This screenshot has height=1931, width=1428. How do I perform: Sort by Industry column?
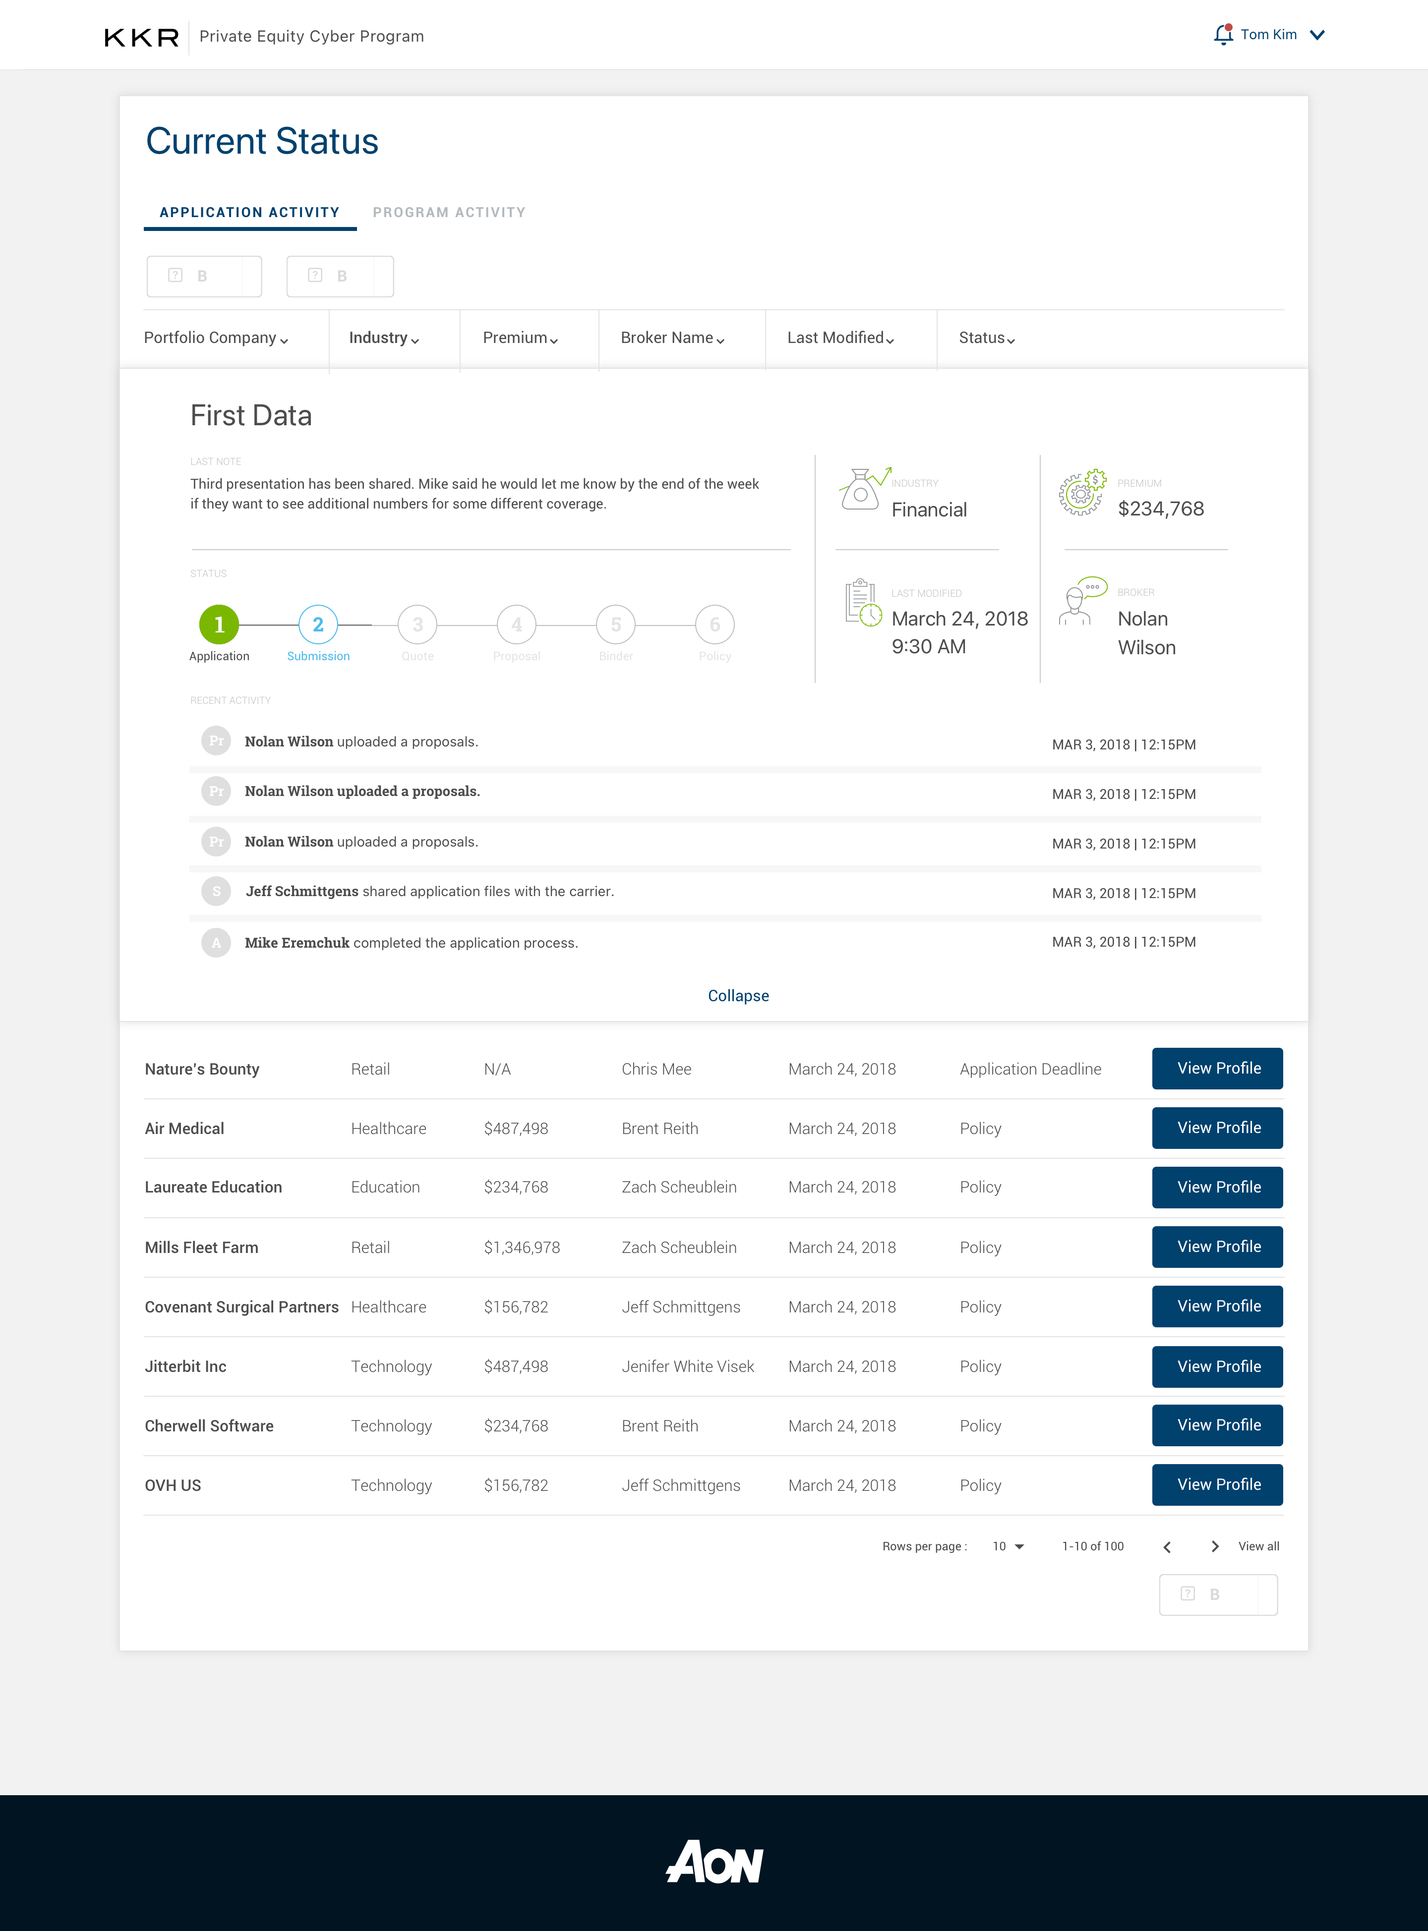384,338
